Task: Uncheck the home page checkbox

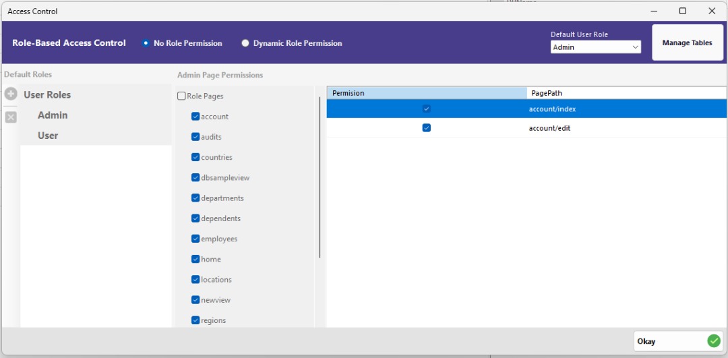Action: (195, 260)
